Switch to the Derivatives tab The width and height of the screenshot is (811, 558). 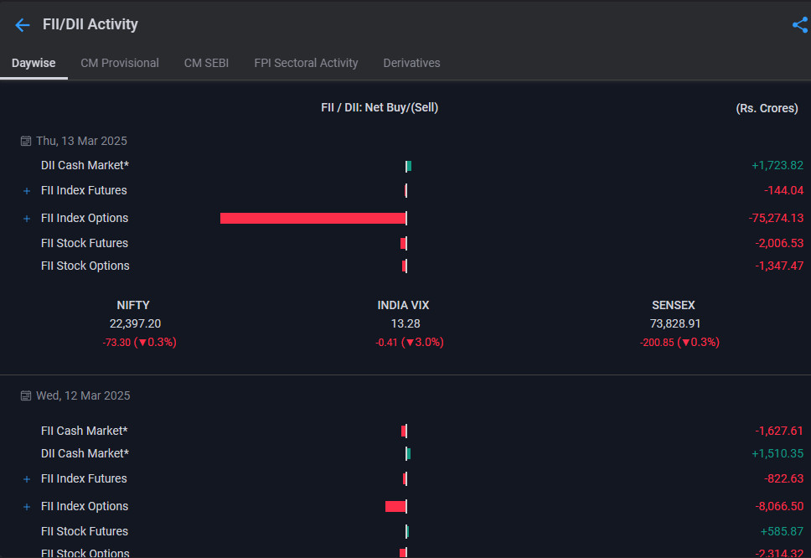point(411,63)
